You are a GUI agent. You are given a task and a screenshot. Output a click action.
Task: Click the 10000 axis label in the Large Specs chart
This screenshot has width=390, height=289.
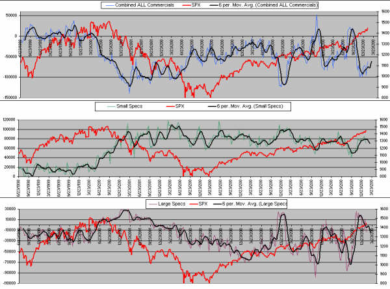(x=10, y=219)
